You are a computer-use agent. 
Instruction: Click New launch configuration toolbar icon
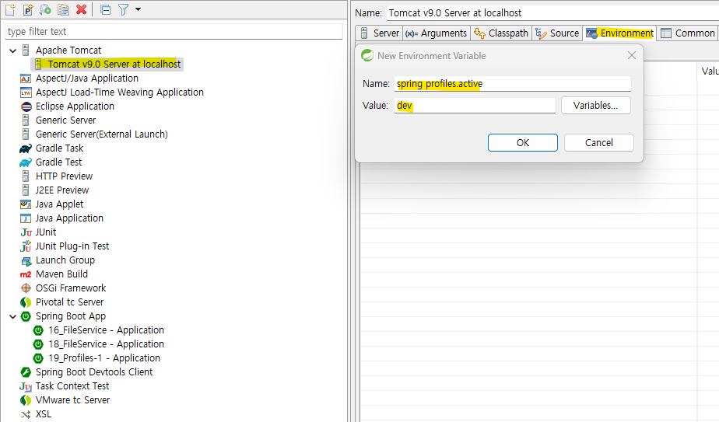pos(10,9)
